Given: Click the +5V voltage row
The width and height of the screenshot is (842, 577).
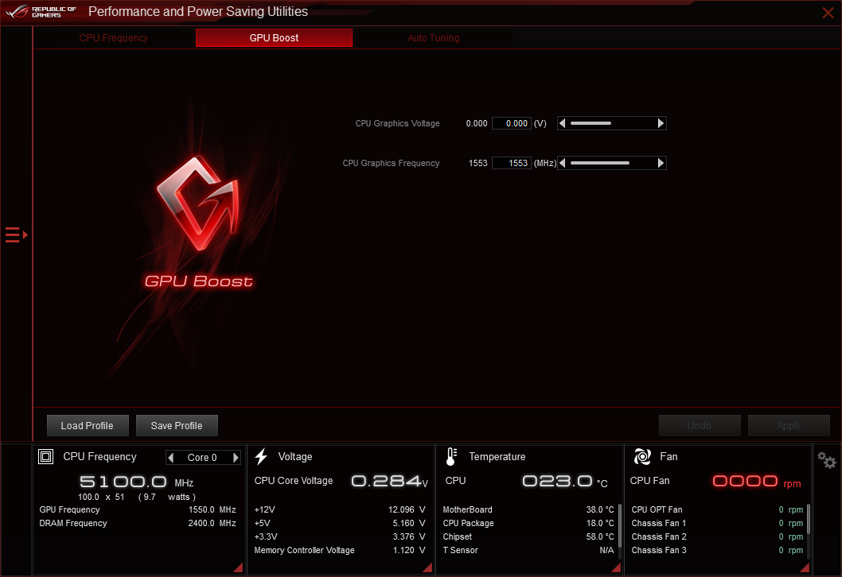Looking at the screenshot, I should (x=340, y=524).
